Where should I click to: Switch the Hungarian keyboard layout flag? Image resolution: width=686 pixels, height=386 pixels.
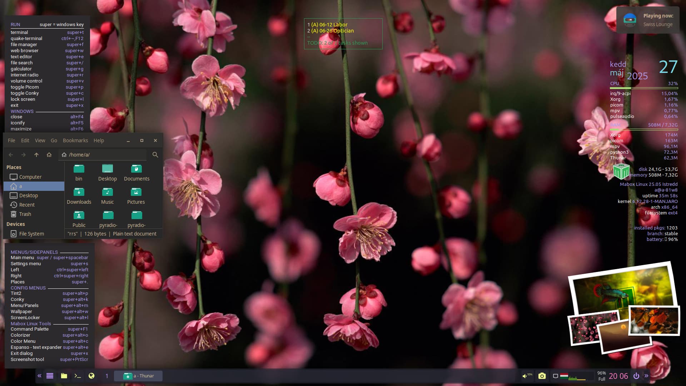click(564, 376)
